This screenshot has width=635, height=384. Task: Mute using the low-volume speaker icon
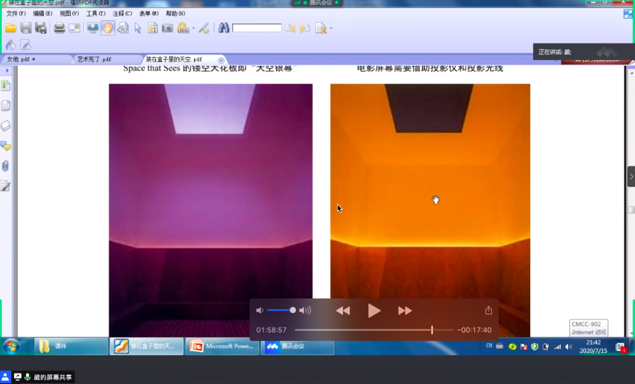pyautogui.click(x=260, y=310)
